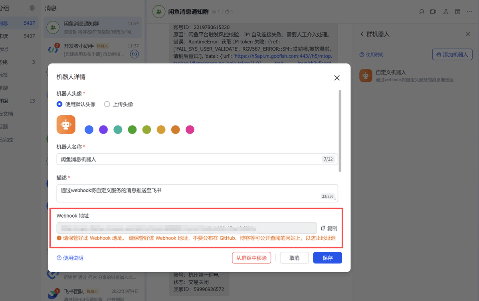This screenshot has width=479, height=301.
Task: Choose the yellow avatar color
Action: [161, 130]
